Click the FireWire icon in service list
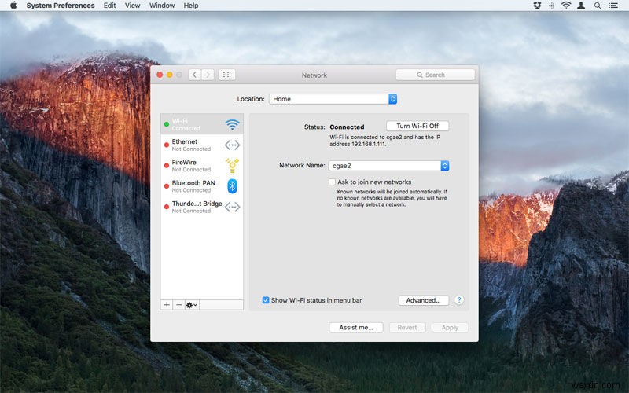Image resolution: width=629 pixels, height=393 pixels. [232, 165]
